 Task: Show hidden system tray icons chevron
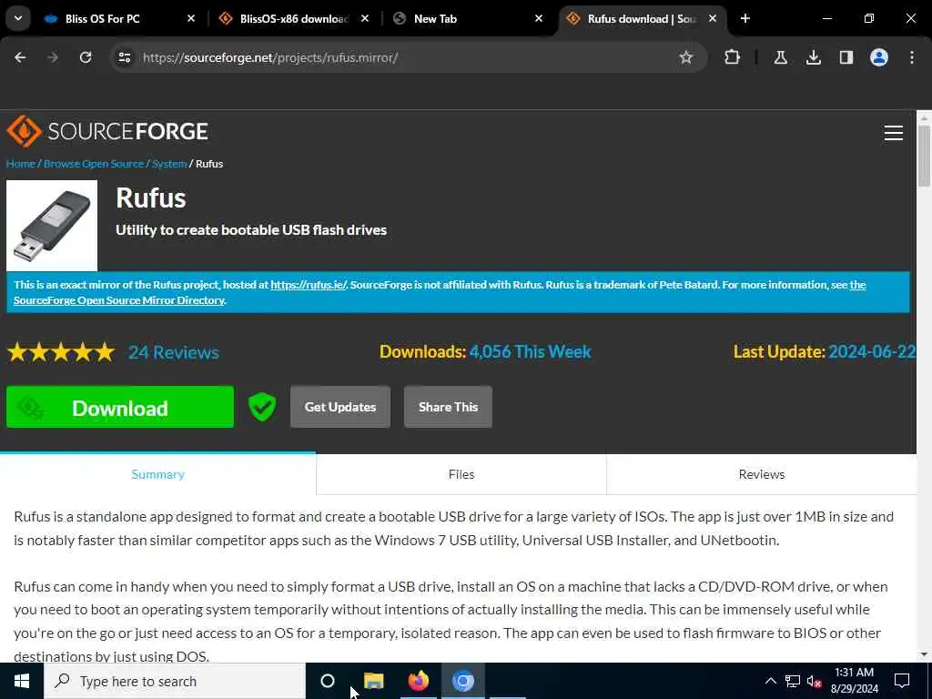(x=770, y=681)
